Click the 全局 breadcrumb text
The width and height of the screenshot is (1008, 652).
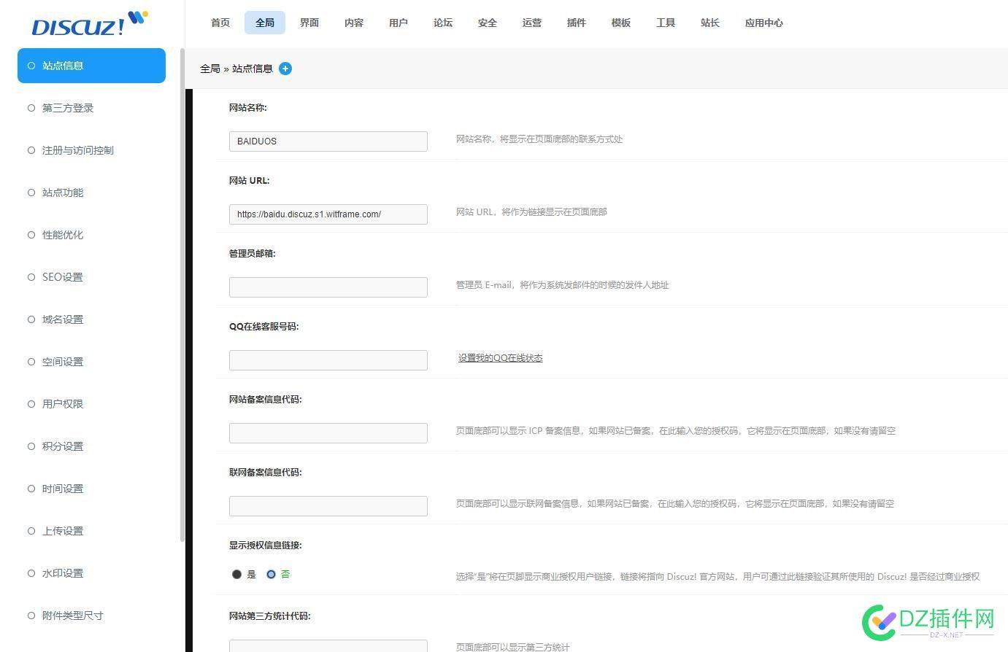click(x=210, y=69)
